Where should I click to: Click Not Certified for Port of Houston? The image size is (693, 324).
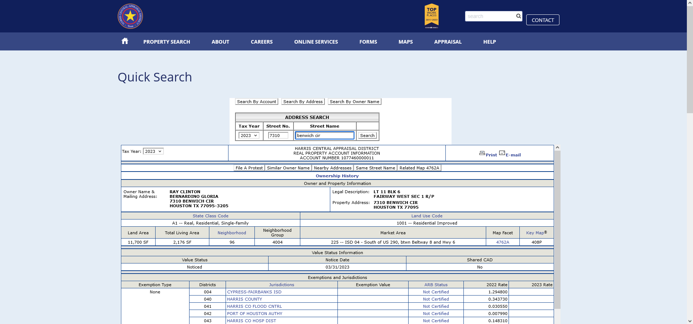pos(436,314)
